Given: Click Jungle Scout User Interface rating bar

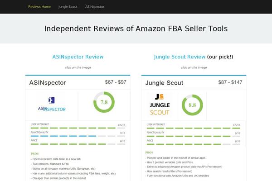Looking at the screenshot, I should tap(194, 128).
